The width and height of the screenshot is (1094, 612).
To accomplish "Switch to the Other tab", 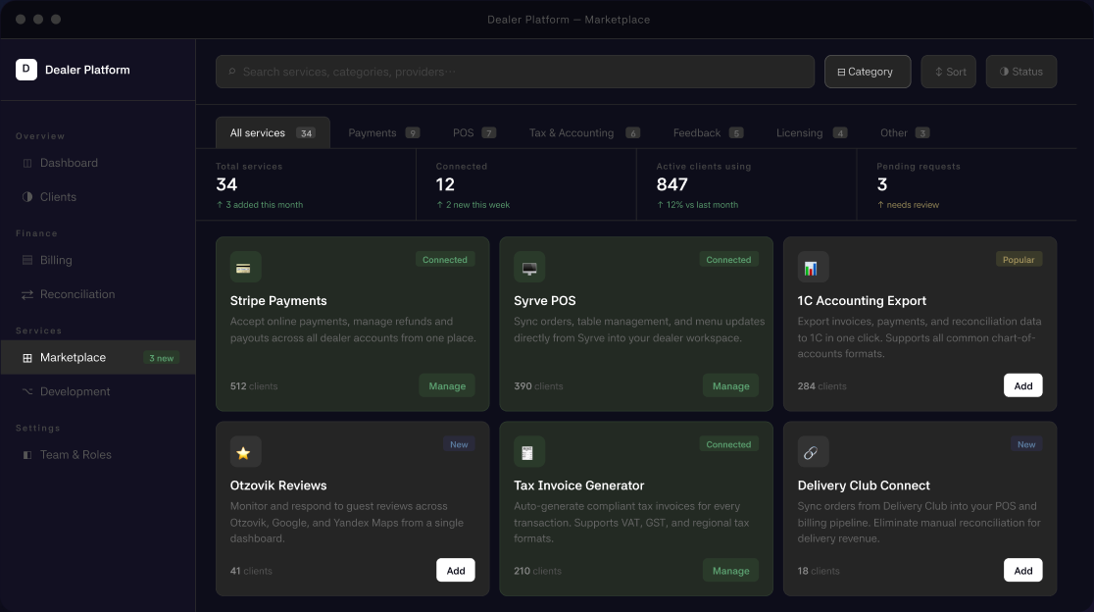I will [904, 132].
